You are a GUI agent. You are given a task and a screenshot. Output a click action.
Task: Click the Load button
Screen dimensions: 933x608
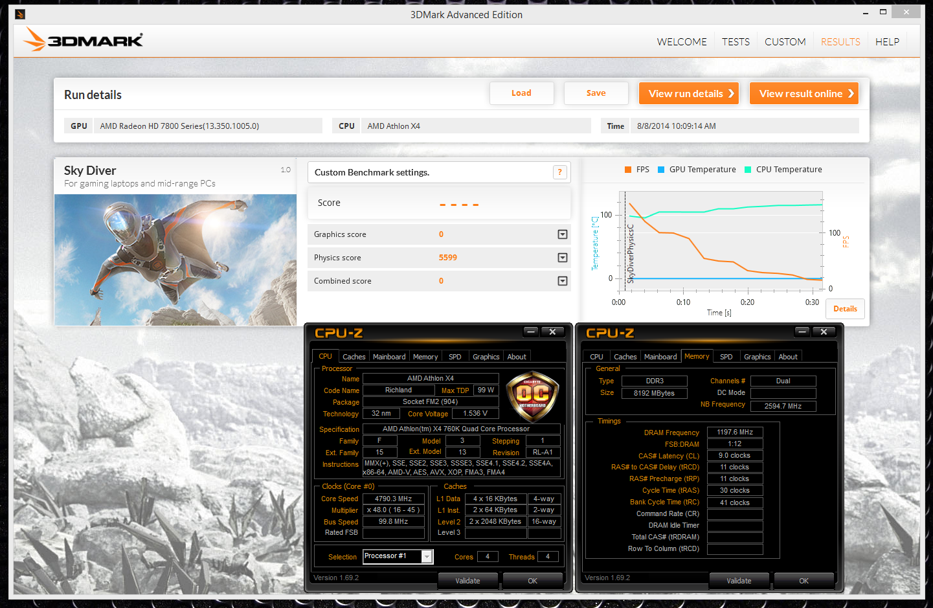521,93
